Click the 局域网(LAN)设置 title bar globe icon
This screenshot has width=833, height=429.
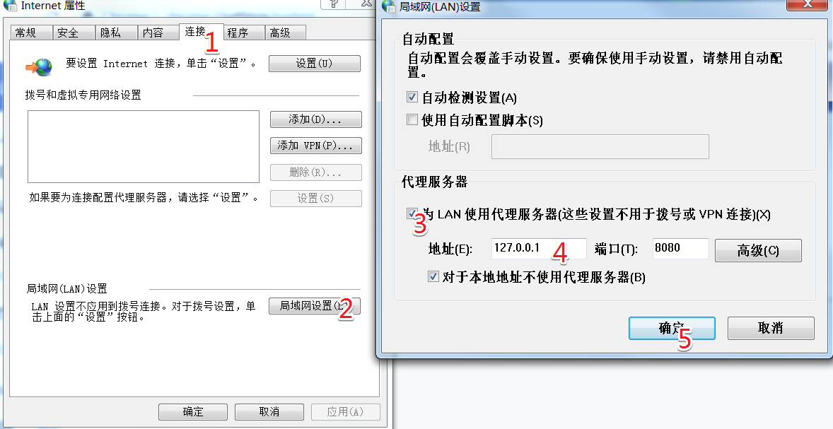click(390, 6)
